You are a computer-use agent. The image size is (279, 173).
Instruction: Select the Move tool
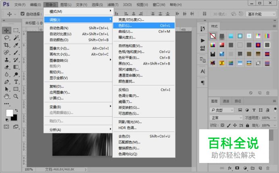pyautogui.click(x=6, y=31)
